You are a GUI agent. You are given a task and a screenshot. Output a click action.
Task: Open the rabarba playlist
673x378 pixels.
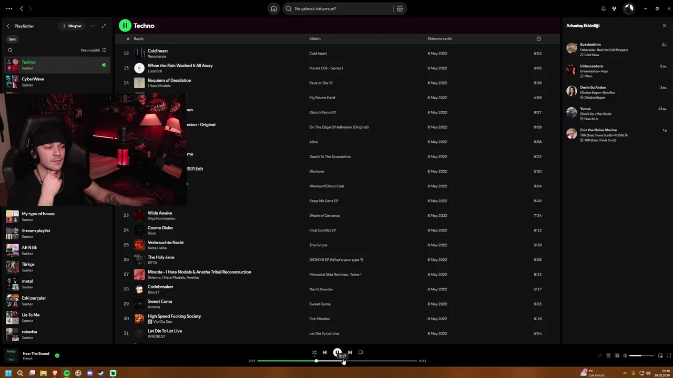tap(57, 334)
